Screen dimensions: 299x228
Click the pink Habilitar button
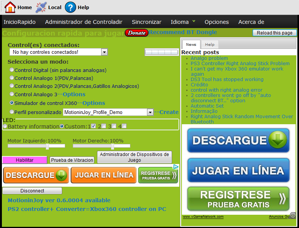click(25, 160)
